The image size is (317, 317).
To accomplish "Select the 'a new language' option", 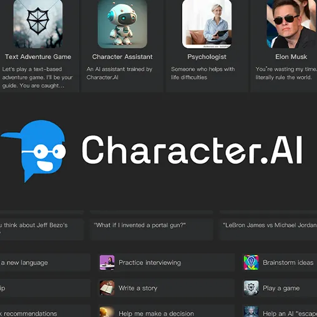I will point(45,263).
